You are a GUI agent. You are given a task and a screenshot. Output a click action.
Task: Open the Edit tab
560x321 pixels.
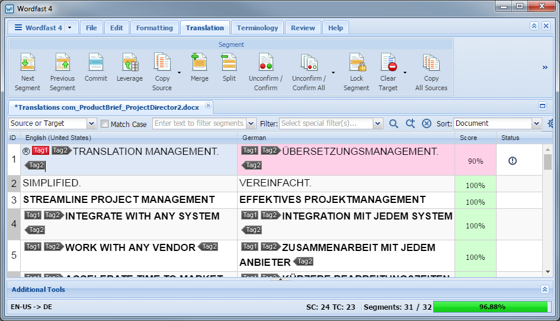point(116,27)
